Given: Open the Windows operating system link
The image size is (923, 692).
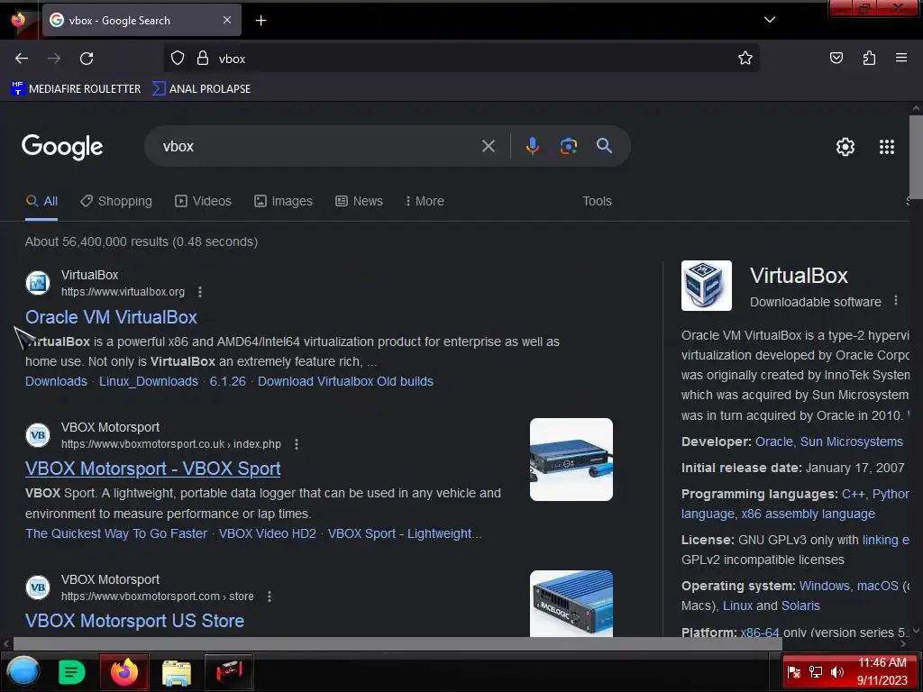Looking at the screenshot, I should pyautogui.click(x=824, y=586).
